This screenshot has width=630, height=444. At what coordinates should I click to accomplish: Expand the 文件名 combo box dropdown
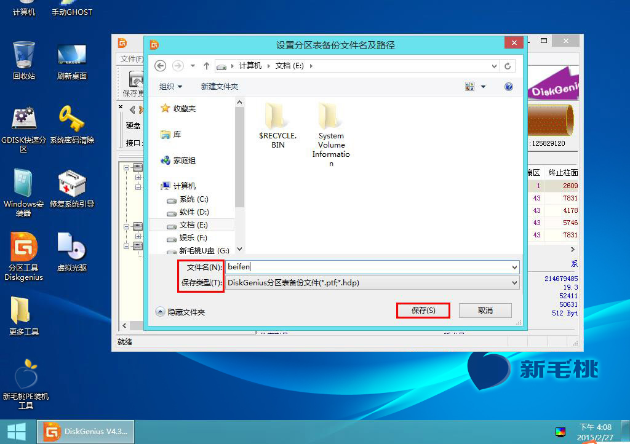pos(514,267)
